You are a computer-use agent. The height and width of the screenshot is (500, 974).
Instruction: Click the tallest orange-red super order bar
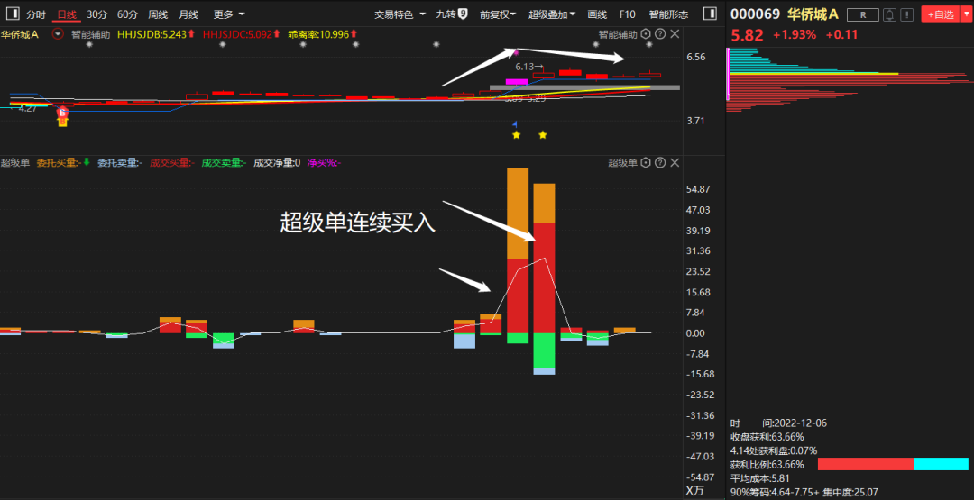coord(518,250)
